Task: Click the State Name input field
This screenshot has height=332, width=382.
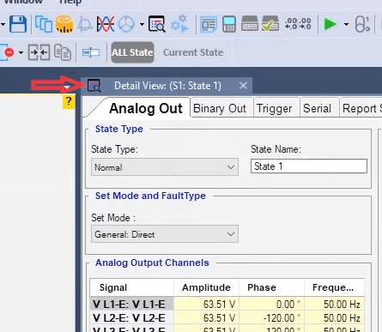Action: click(309, 166)
